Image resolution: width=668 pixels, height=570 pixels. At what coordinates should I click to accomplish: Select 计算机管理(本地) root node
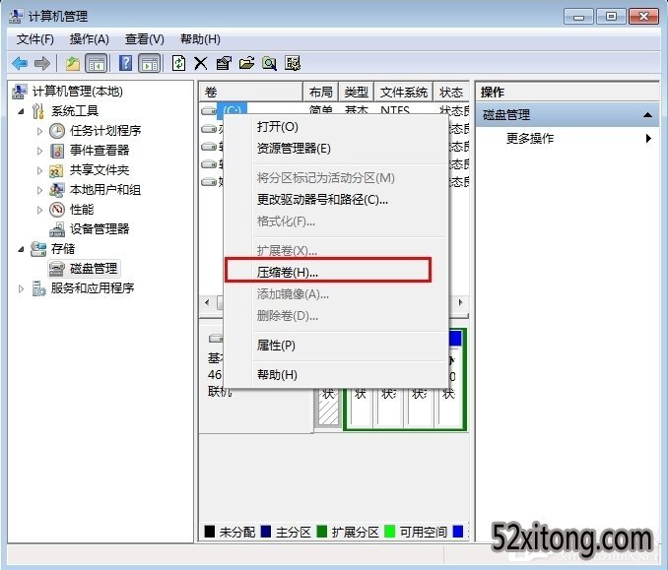point(78,92)
